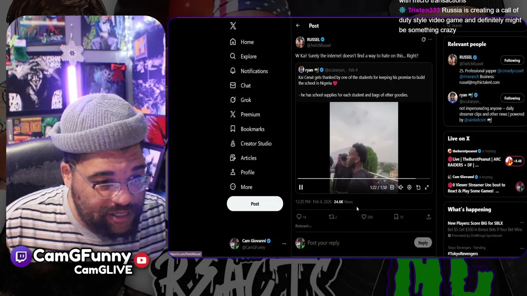
Task: Click the Profile person icon
Action: 233,172
